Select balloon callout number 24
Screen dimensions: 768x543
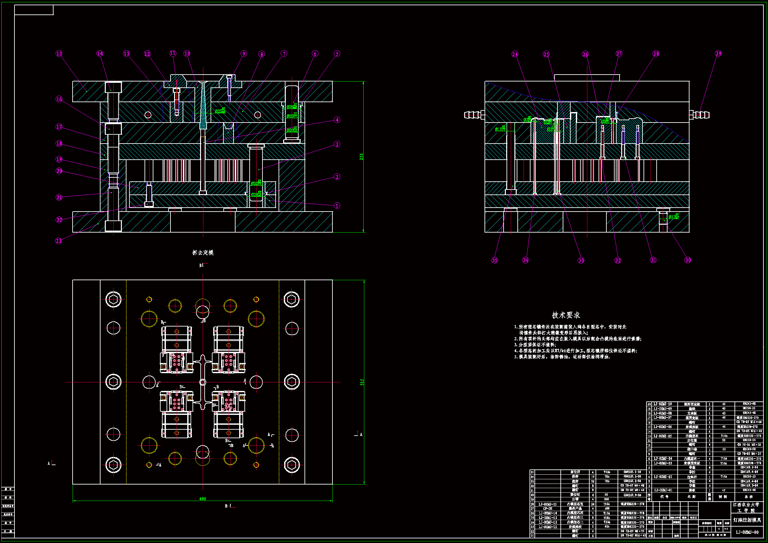(515, 54)
